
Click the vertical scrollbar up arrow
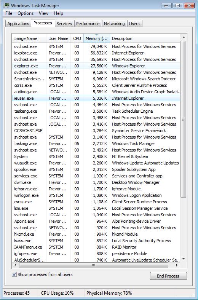coord(184,37)
